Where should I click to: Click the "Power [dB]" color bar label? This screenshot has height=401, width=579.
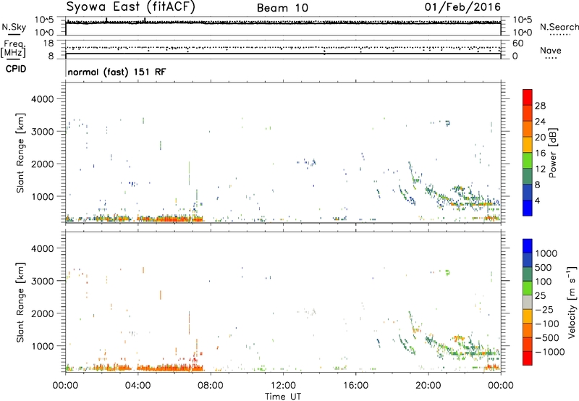(552, 153)
